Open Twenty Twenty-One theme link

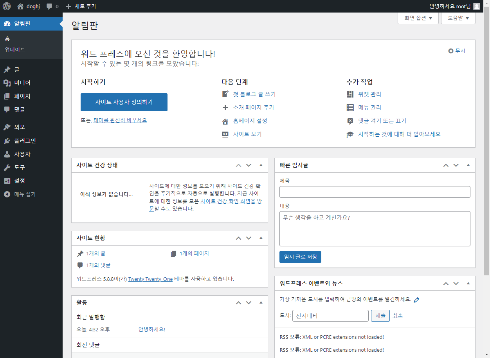point(150,279)
